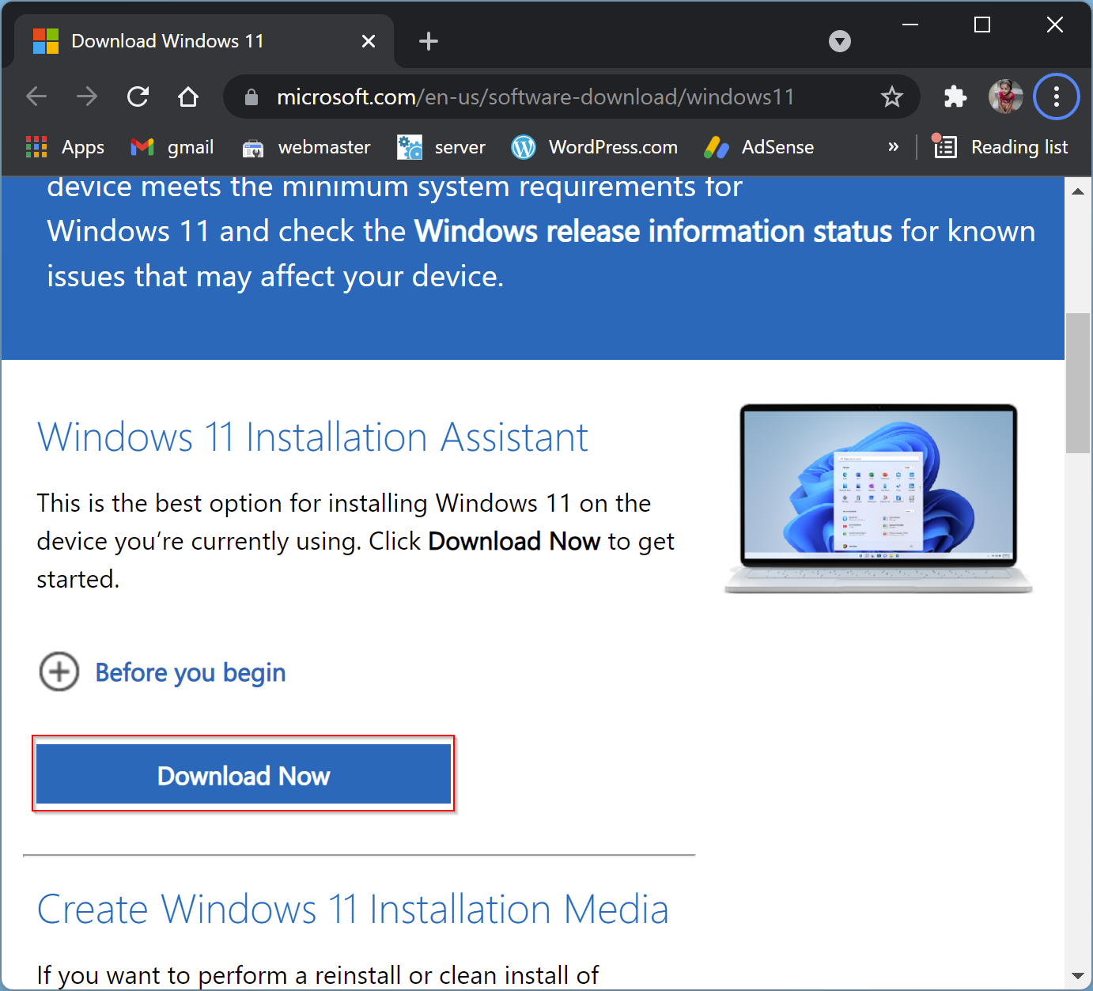The width and height of the screenshot is (1093, 991).
Task: Open the Reading list
Action: click(1000, 147)
